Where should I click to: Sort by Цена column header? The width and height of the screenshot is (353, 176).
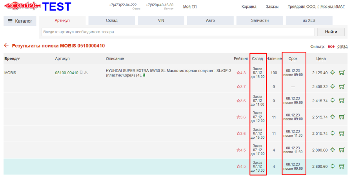point(321,59)
